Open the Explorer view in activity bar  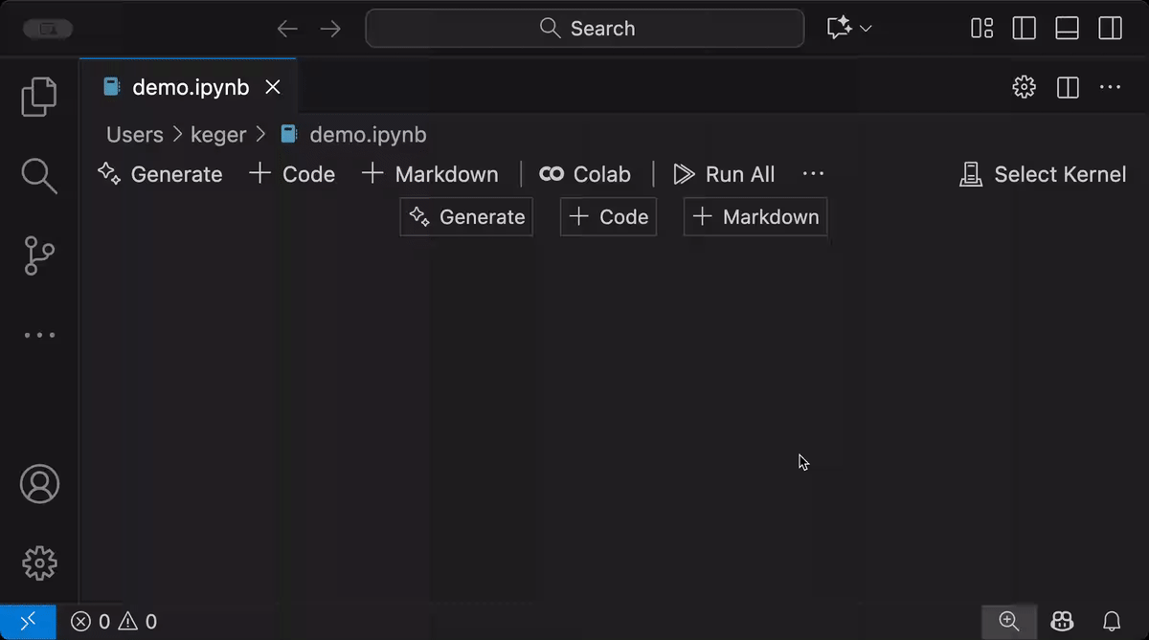click(39, 97)
